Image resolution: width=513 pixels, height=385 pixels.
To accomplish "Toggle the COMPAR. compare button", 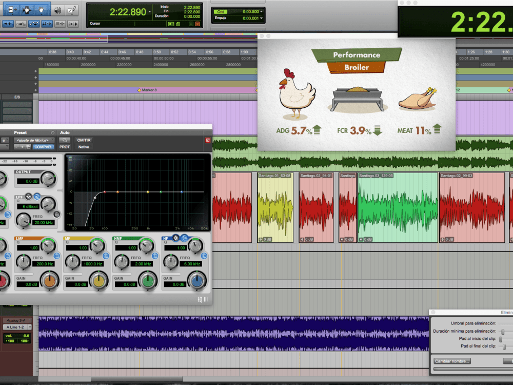I will [x=43, y=147].
